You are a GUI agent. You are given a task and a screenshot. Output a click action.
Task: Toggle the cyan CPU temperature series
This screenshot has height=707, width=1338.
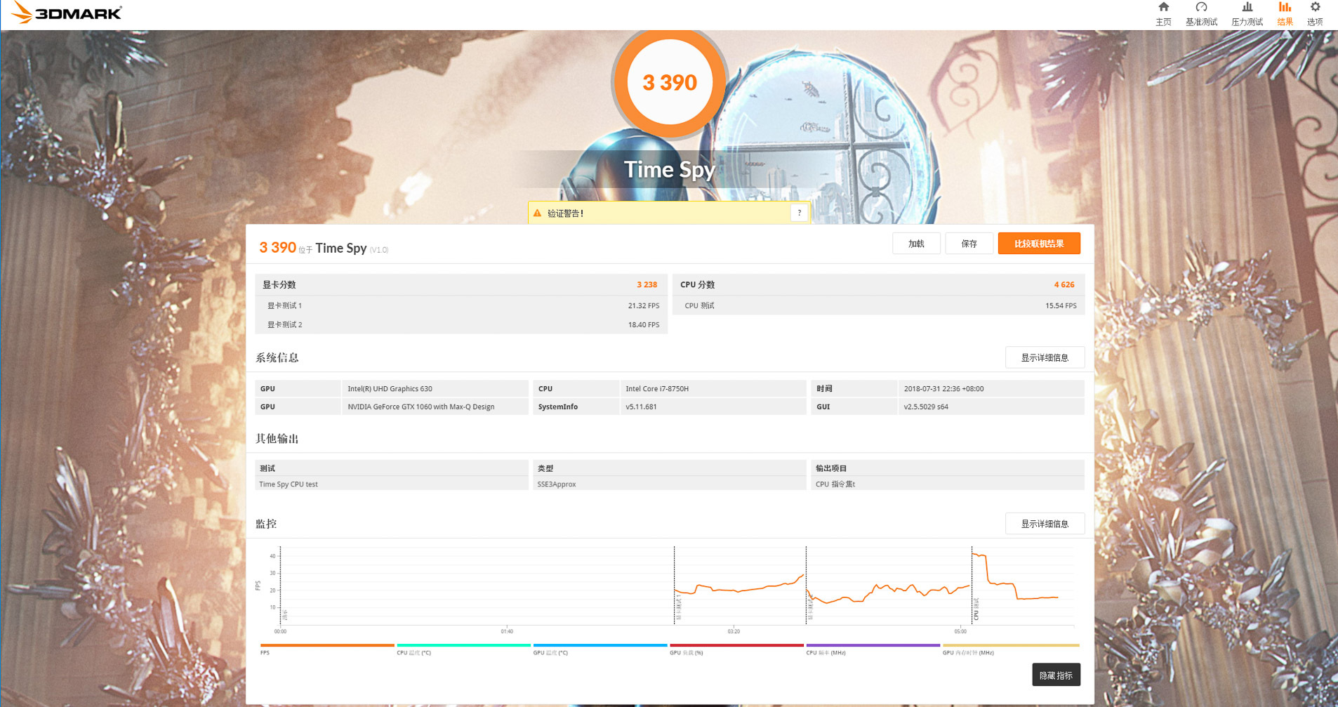point(463,645)
